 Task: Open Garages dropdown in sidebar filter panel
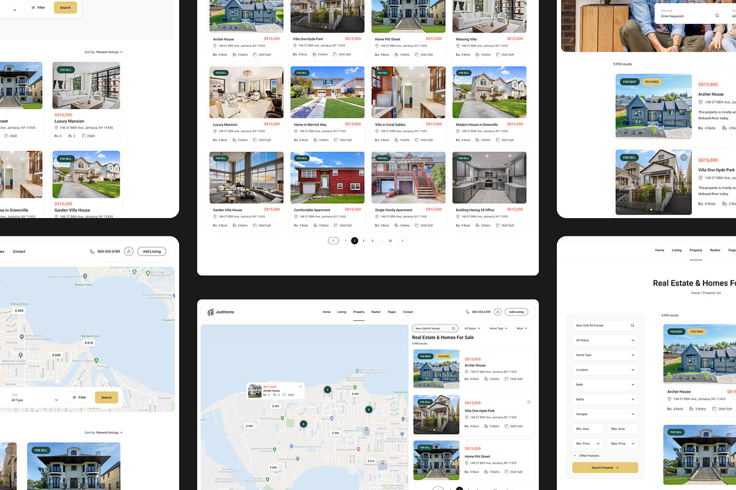click(x=605, y=414)
